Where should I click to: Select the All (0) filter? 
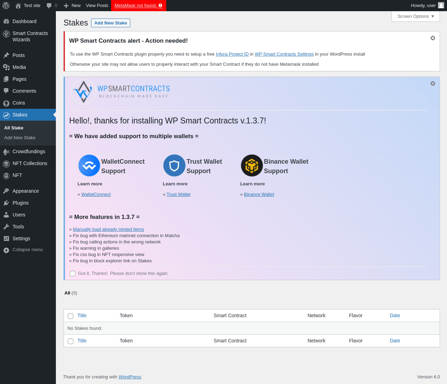coord(71,293)
